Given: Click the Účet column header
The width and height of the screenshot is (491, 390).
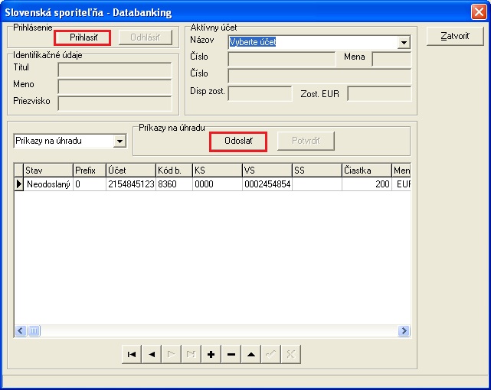Looking at the screenshot, I should (131, 171).
